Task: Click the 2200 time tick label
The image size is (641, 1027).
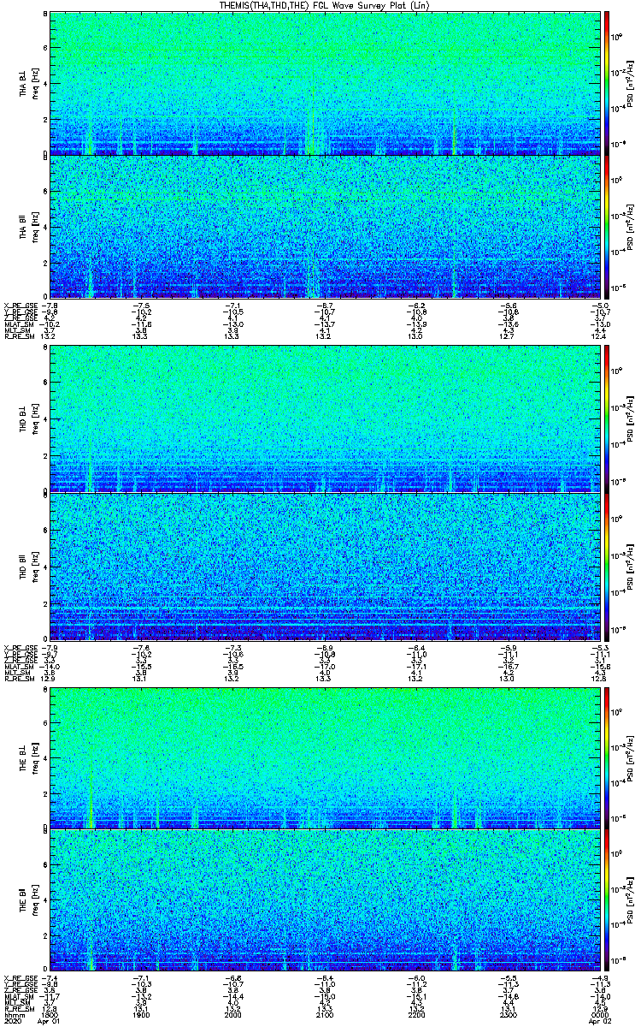Action: point(415,1015)
